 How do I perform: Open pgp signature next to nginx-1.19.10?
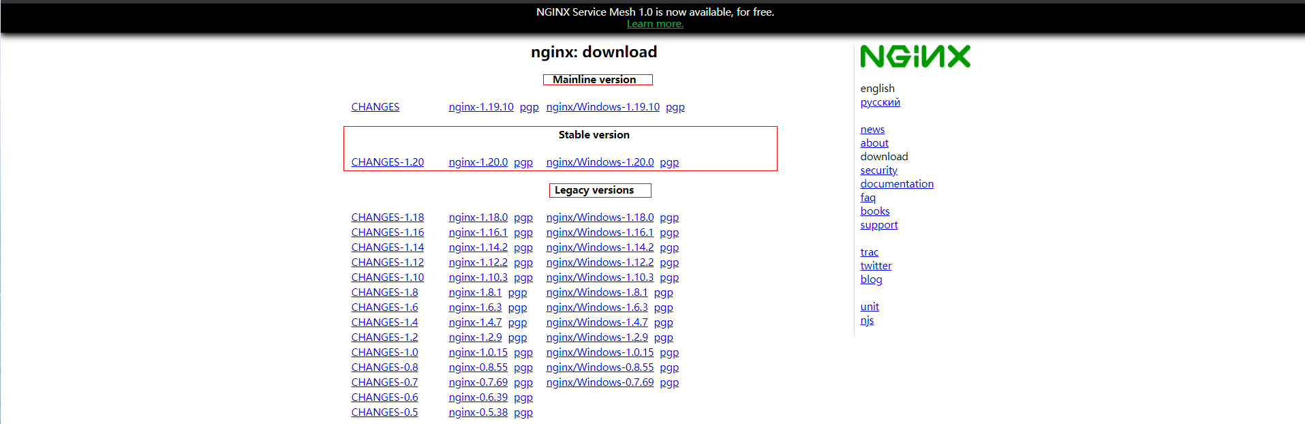click(x=529, y=107)
